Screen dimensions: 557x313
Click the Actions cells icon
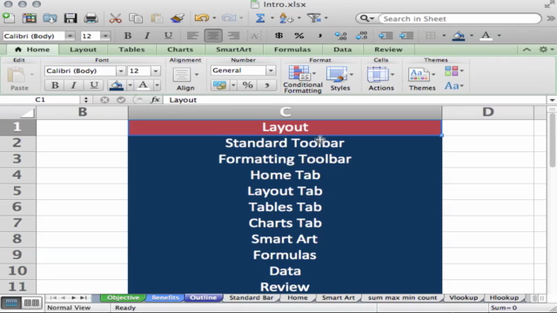point(378,74)
